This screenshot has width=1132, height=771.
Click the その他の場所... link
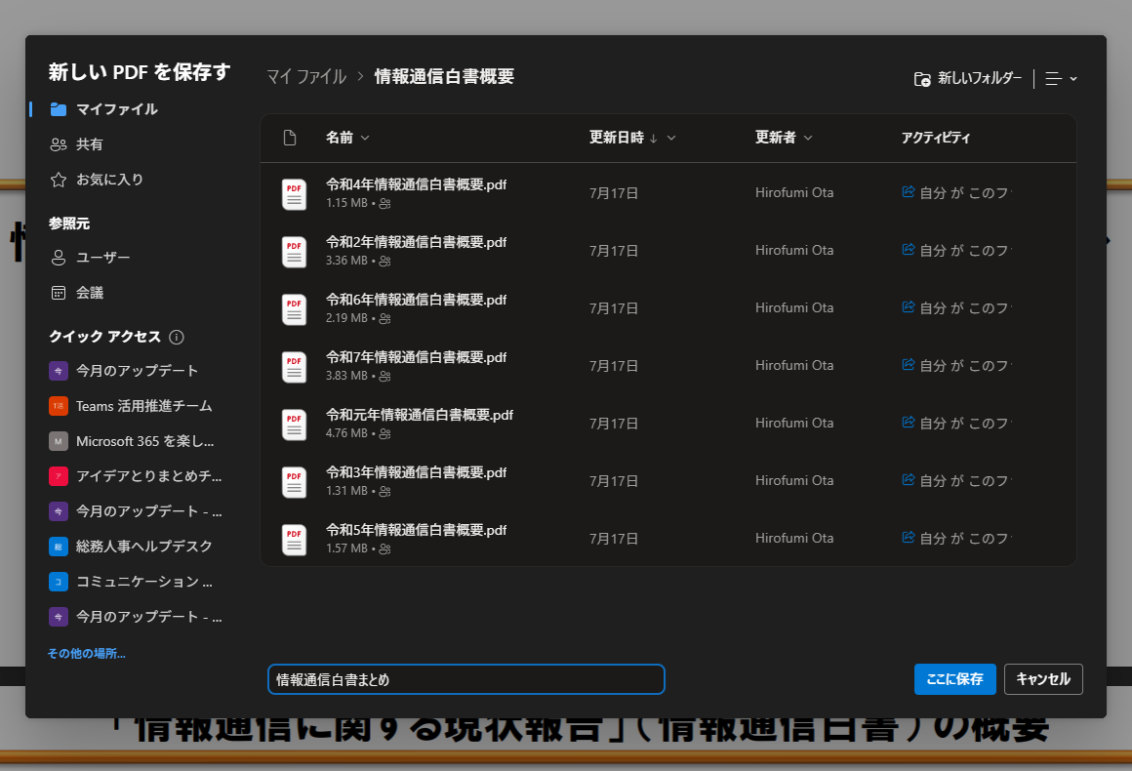tap(87, 654)
